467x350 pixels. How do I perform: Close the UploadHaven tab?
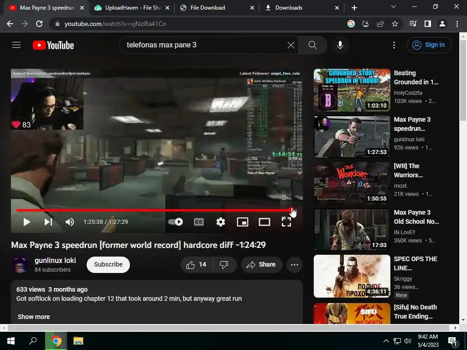click(167, 8)
